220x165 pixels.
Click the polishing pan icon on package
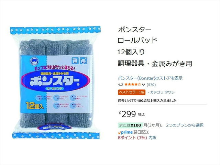coord(83,60)
